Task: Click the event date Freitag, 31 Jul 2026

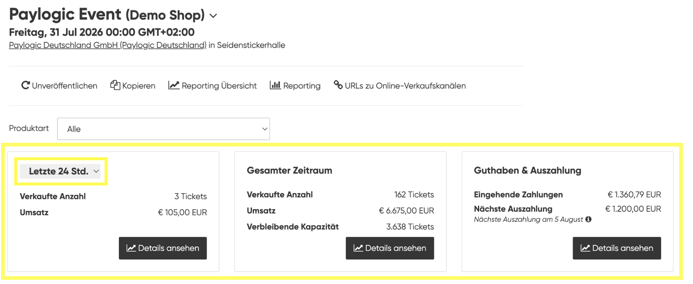Action: tap(102, 32)
